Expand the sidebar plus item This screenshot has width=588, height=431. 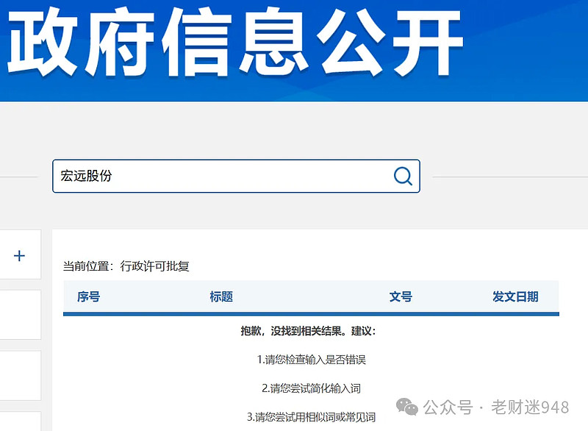[x=19, y=256]
